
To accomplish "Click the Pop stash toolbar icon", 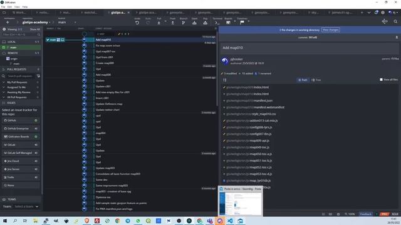I will (x=206, y=22).
